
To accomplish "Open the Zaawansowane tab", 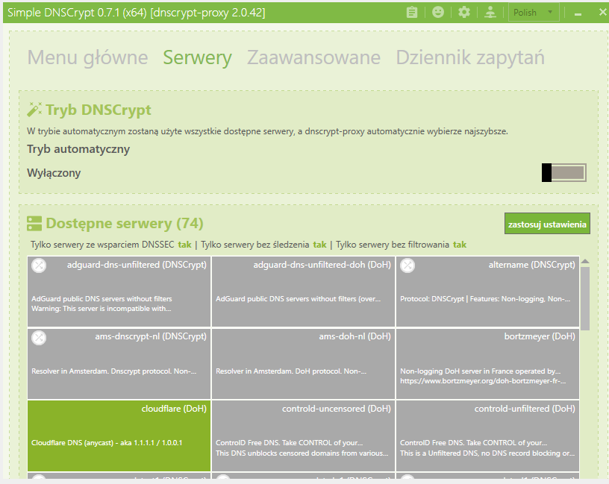I will coord(313,57).
